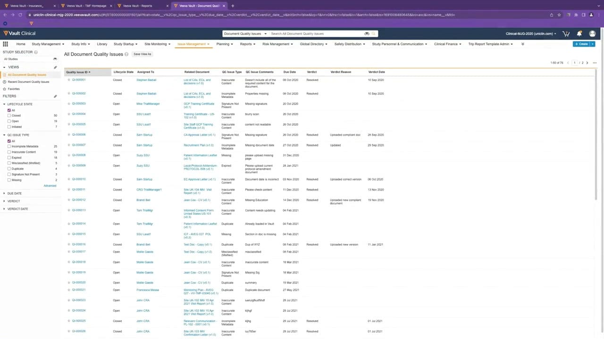Open Document Quality Issues search scope dropdown
Viewport: 604px width, 339px height.
pos(245,34)
